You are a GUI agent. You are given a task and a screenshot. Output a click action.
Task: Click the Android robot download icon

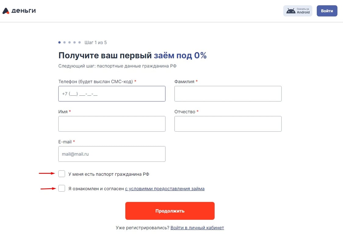click(x=291, y=11)
